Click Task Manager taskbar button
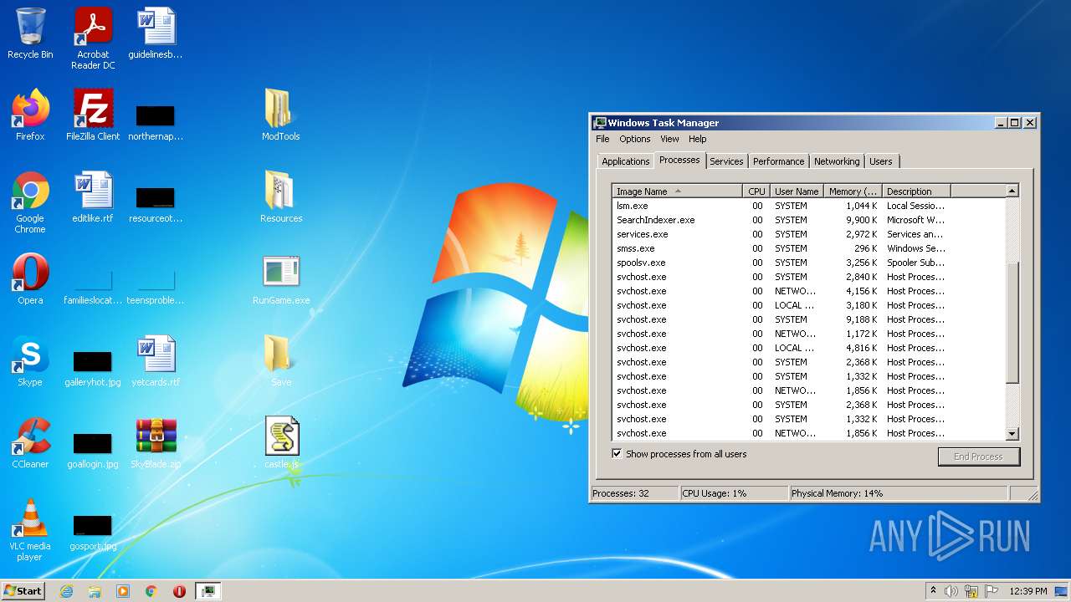The height and width of the screenshot is (602, 1071). pyautogui.click(x=208, y=591)
